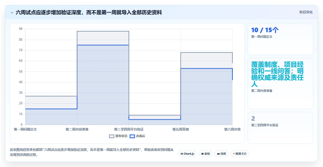The height and width of the screenshot is (167, 323).
Task: Click x-axis label 第五周盲测
Action: coord(181,129)
